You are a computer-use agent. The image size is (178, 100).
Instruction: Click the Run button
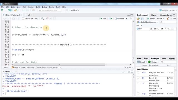point(103,19)
